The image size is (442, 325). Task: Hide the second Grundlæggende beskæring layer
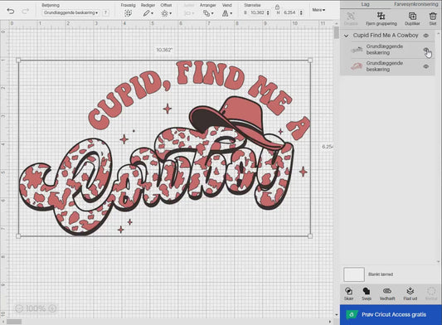(426, 66)
